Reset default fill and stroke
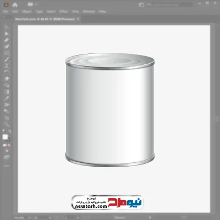 click(x=4, y=131)
